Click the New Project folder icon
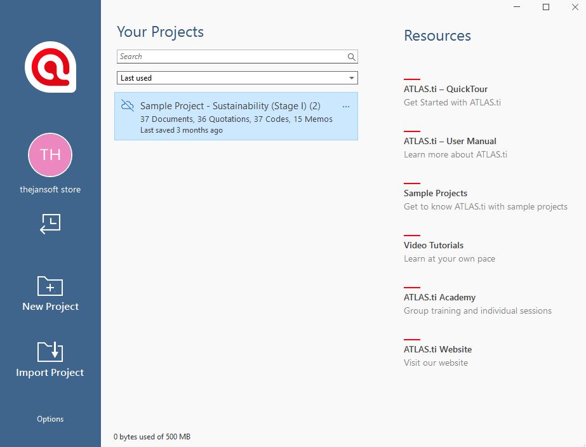 [50, 286]
